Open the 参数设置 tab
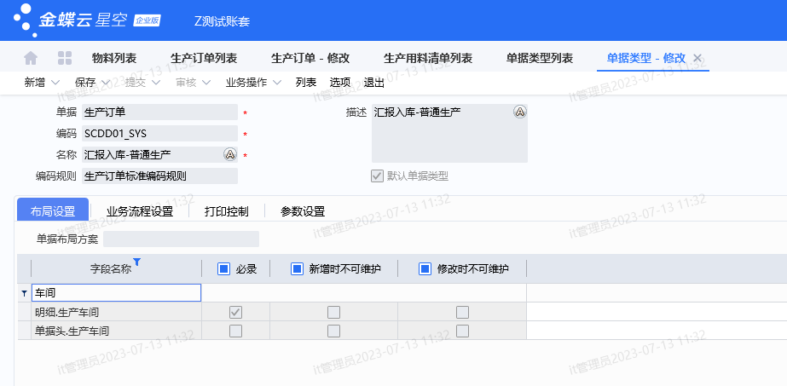This screenshot has width=787, height=386. 303,211
